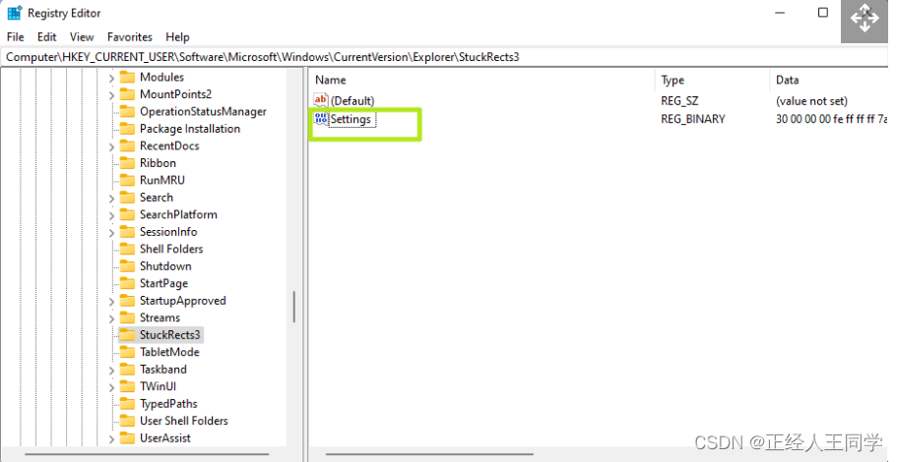Open the Help menu
This screenshot has height=462, width=897.
(x=177, y=37)
